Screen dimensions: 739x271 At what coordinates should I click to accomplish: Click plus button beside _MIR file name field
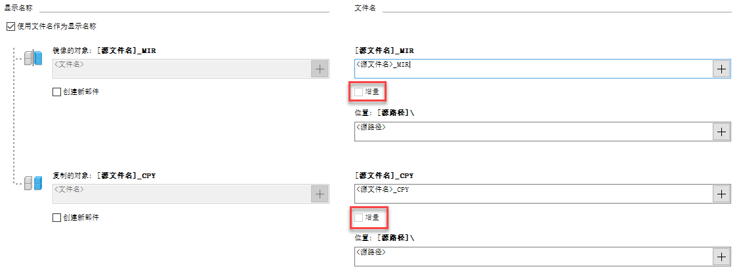(x=721, y=69)
